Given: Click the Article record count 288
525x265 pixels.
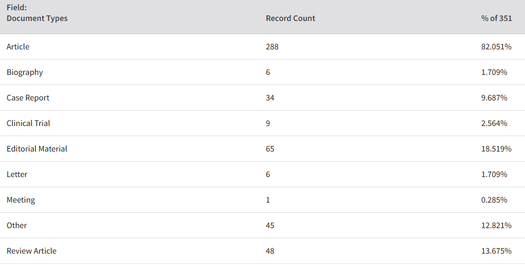Looking at the screenshot, I should [x=272, y=47].
